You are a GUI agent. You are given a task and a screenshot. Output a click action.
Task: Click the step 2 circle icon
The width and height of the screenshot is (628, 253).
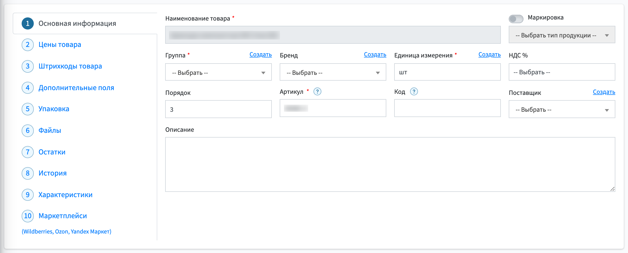pos(28,45)
